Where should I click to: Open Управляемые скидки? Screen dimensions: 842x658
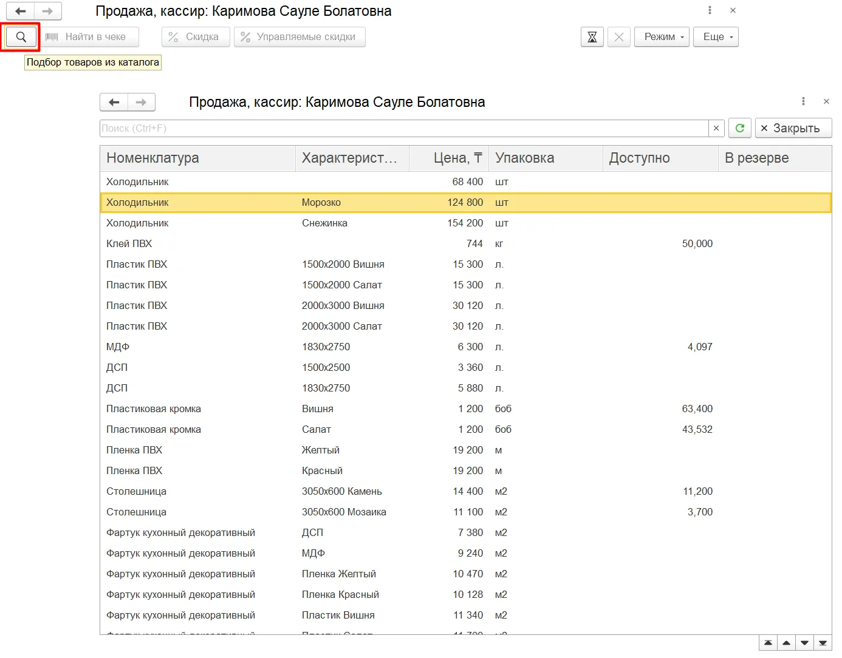[x=299, y=37]
